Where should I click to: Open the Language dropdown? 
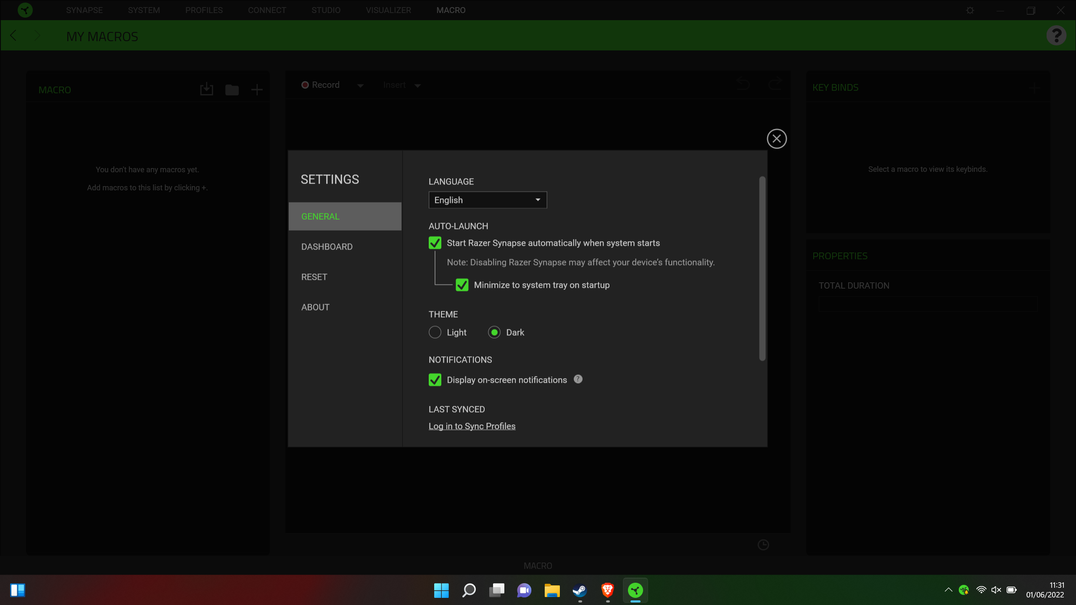pos(487,200)
